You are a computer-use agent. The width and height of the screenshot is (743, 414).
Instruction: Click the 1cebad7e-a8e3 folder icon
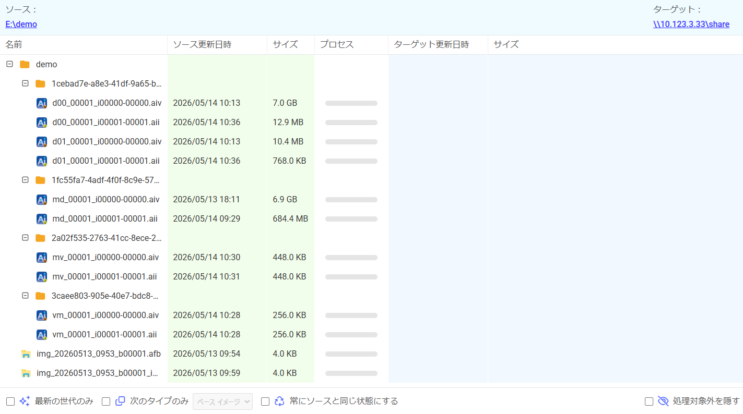[40, 84]
